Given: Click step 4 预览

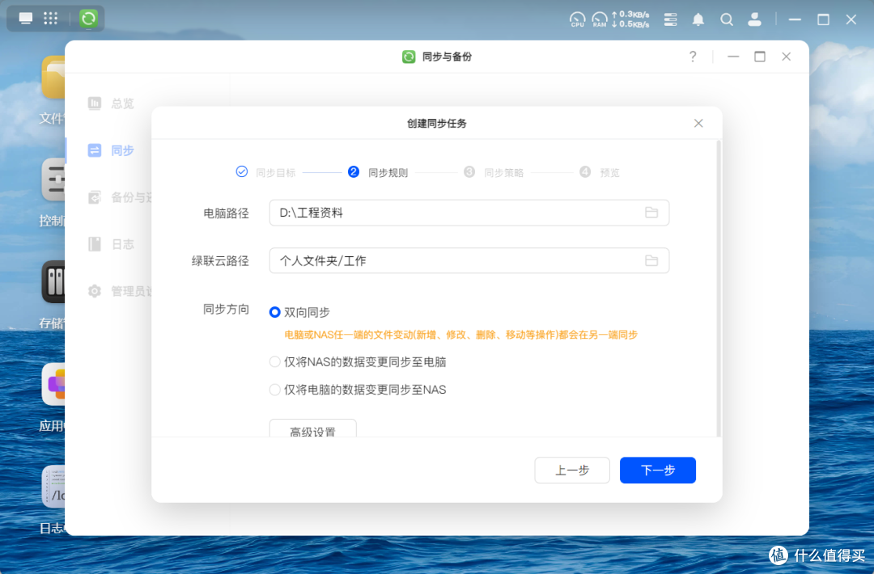Looking at the screenshot, I should point(599,172).
